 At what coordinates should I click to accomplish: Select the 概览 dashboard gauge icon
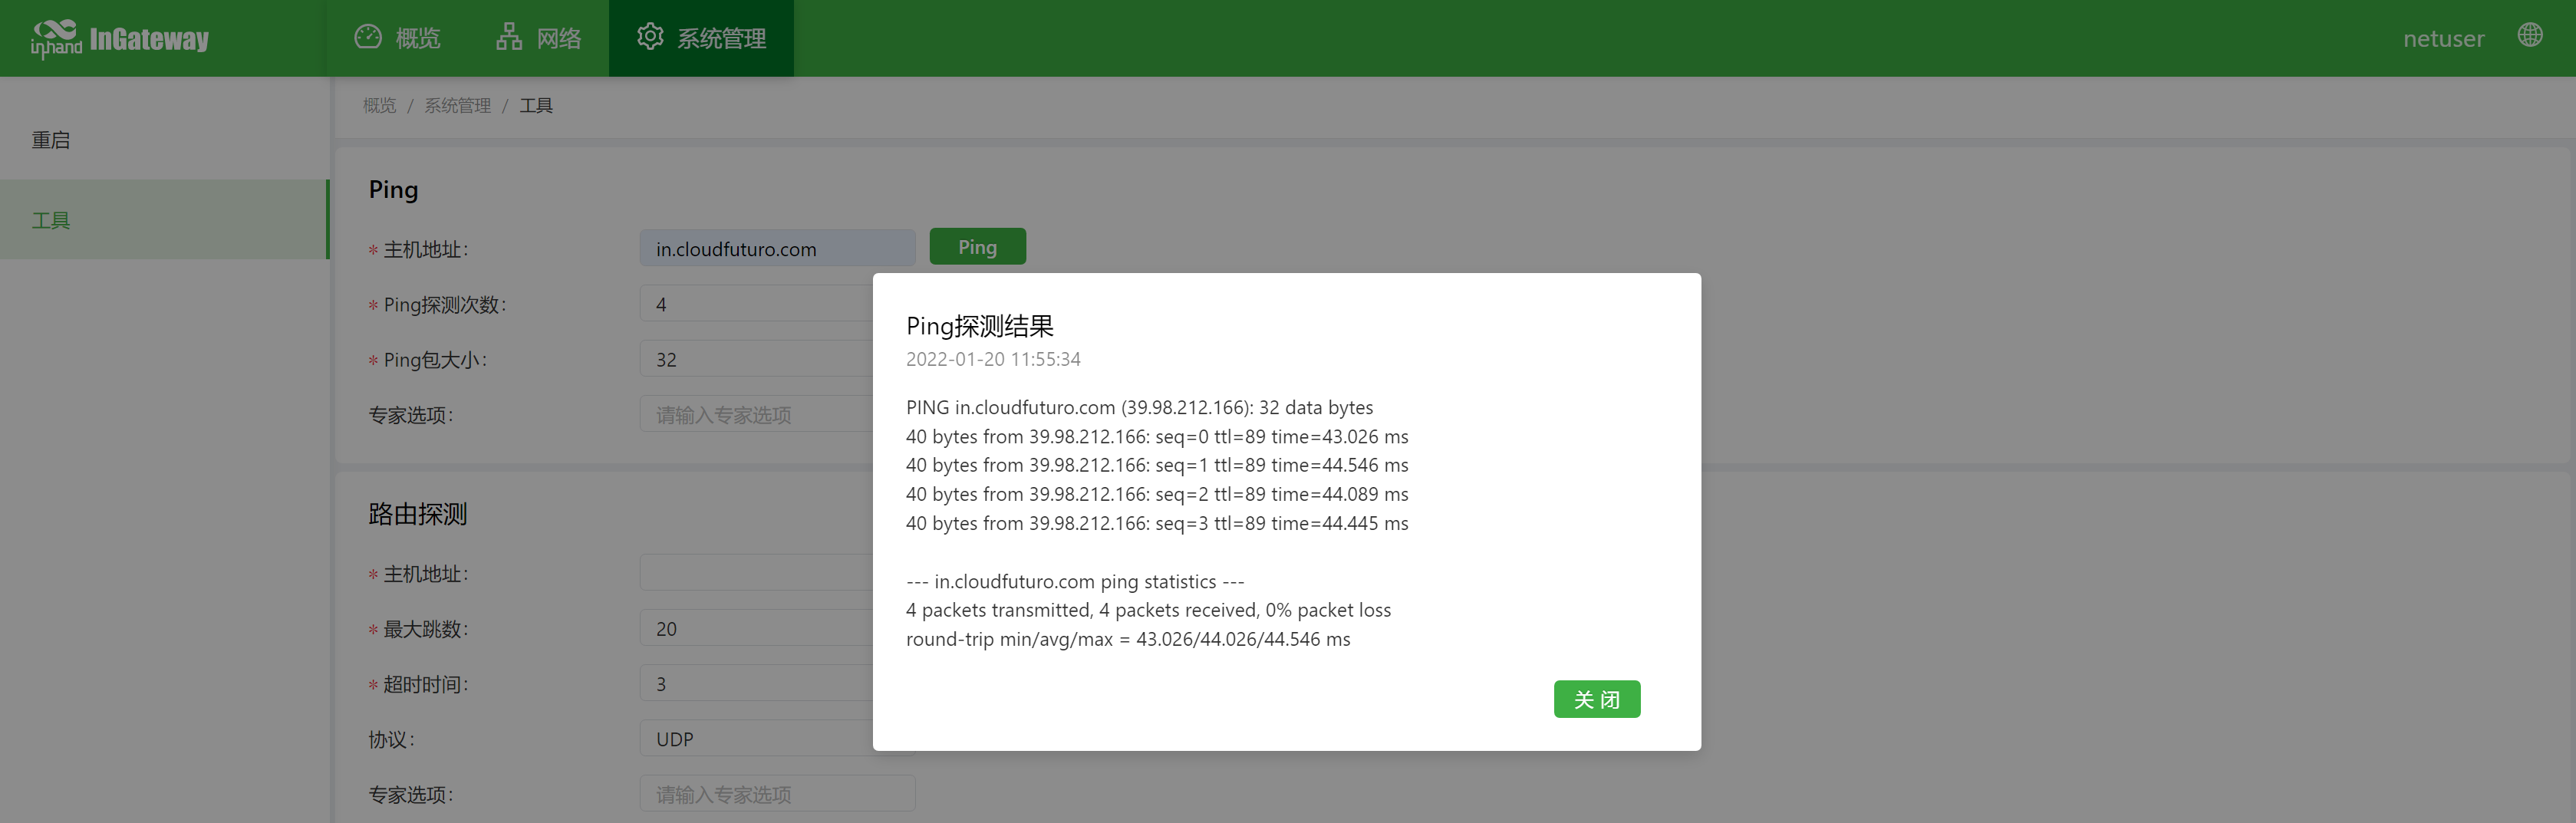coord(368,36)
